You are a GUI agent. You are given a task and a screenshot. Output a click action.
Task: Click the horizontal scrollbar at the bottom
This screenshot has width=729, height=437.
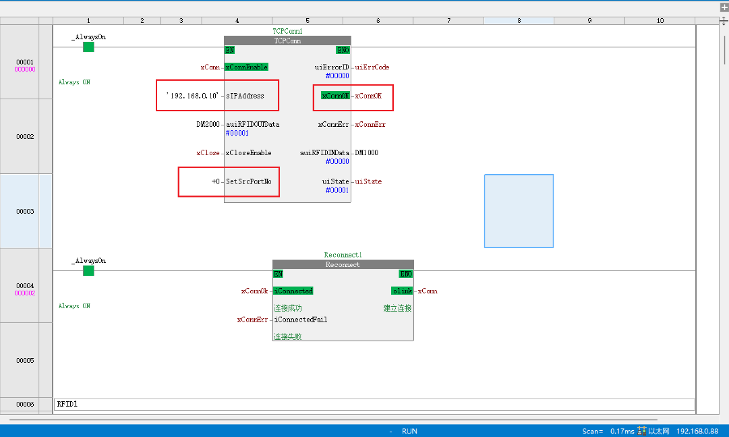[x=333, y=419]
